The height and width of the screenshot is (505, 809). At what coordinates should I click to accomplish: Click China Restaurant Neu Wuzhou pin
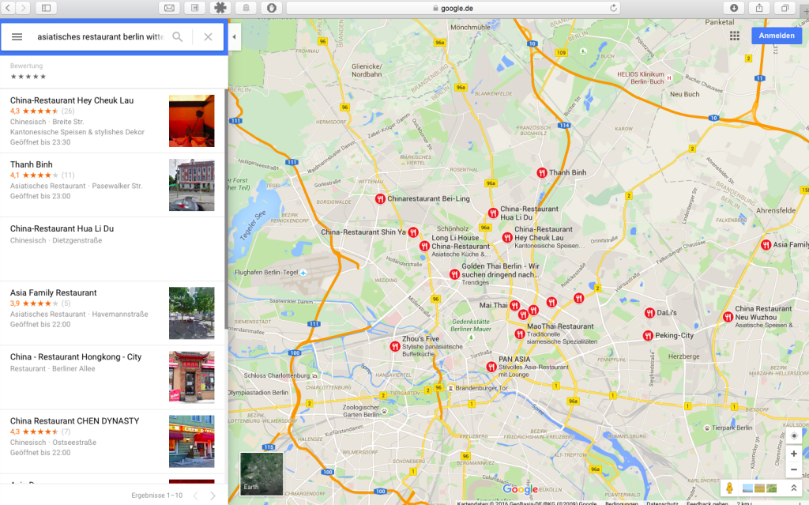tap(728, 317)
